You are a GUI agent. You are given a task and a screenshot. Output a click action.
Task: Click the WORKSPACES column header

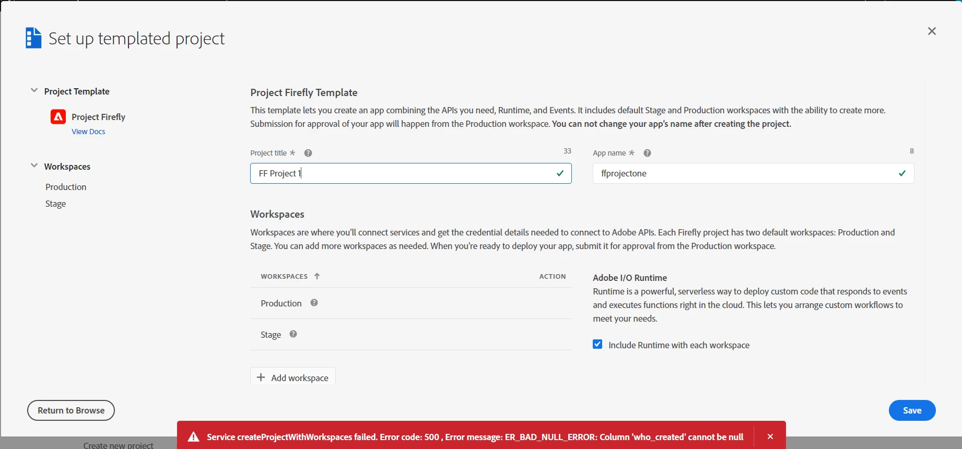(284, 276)
